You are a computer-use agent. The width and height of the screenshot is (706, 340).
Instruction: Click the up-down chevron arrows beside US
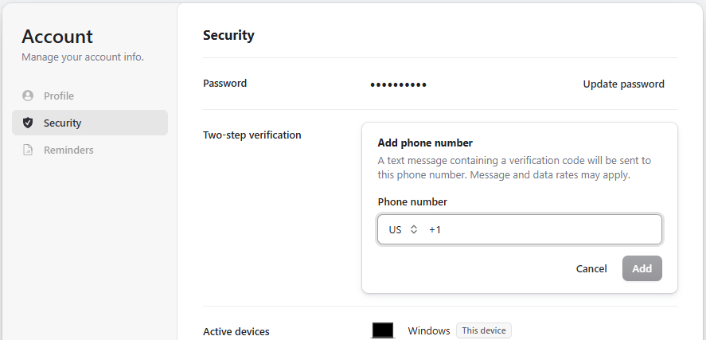pyautogui.click(x=414, y=229)
